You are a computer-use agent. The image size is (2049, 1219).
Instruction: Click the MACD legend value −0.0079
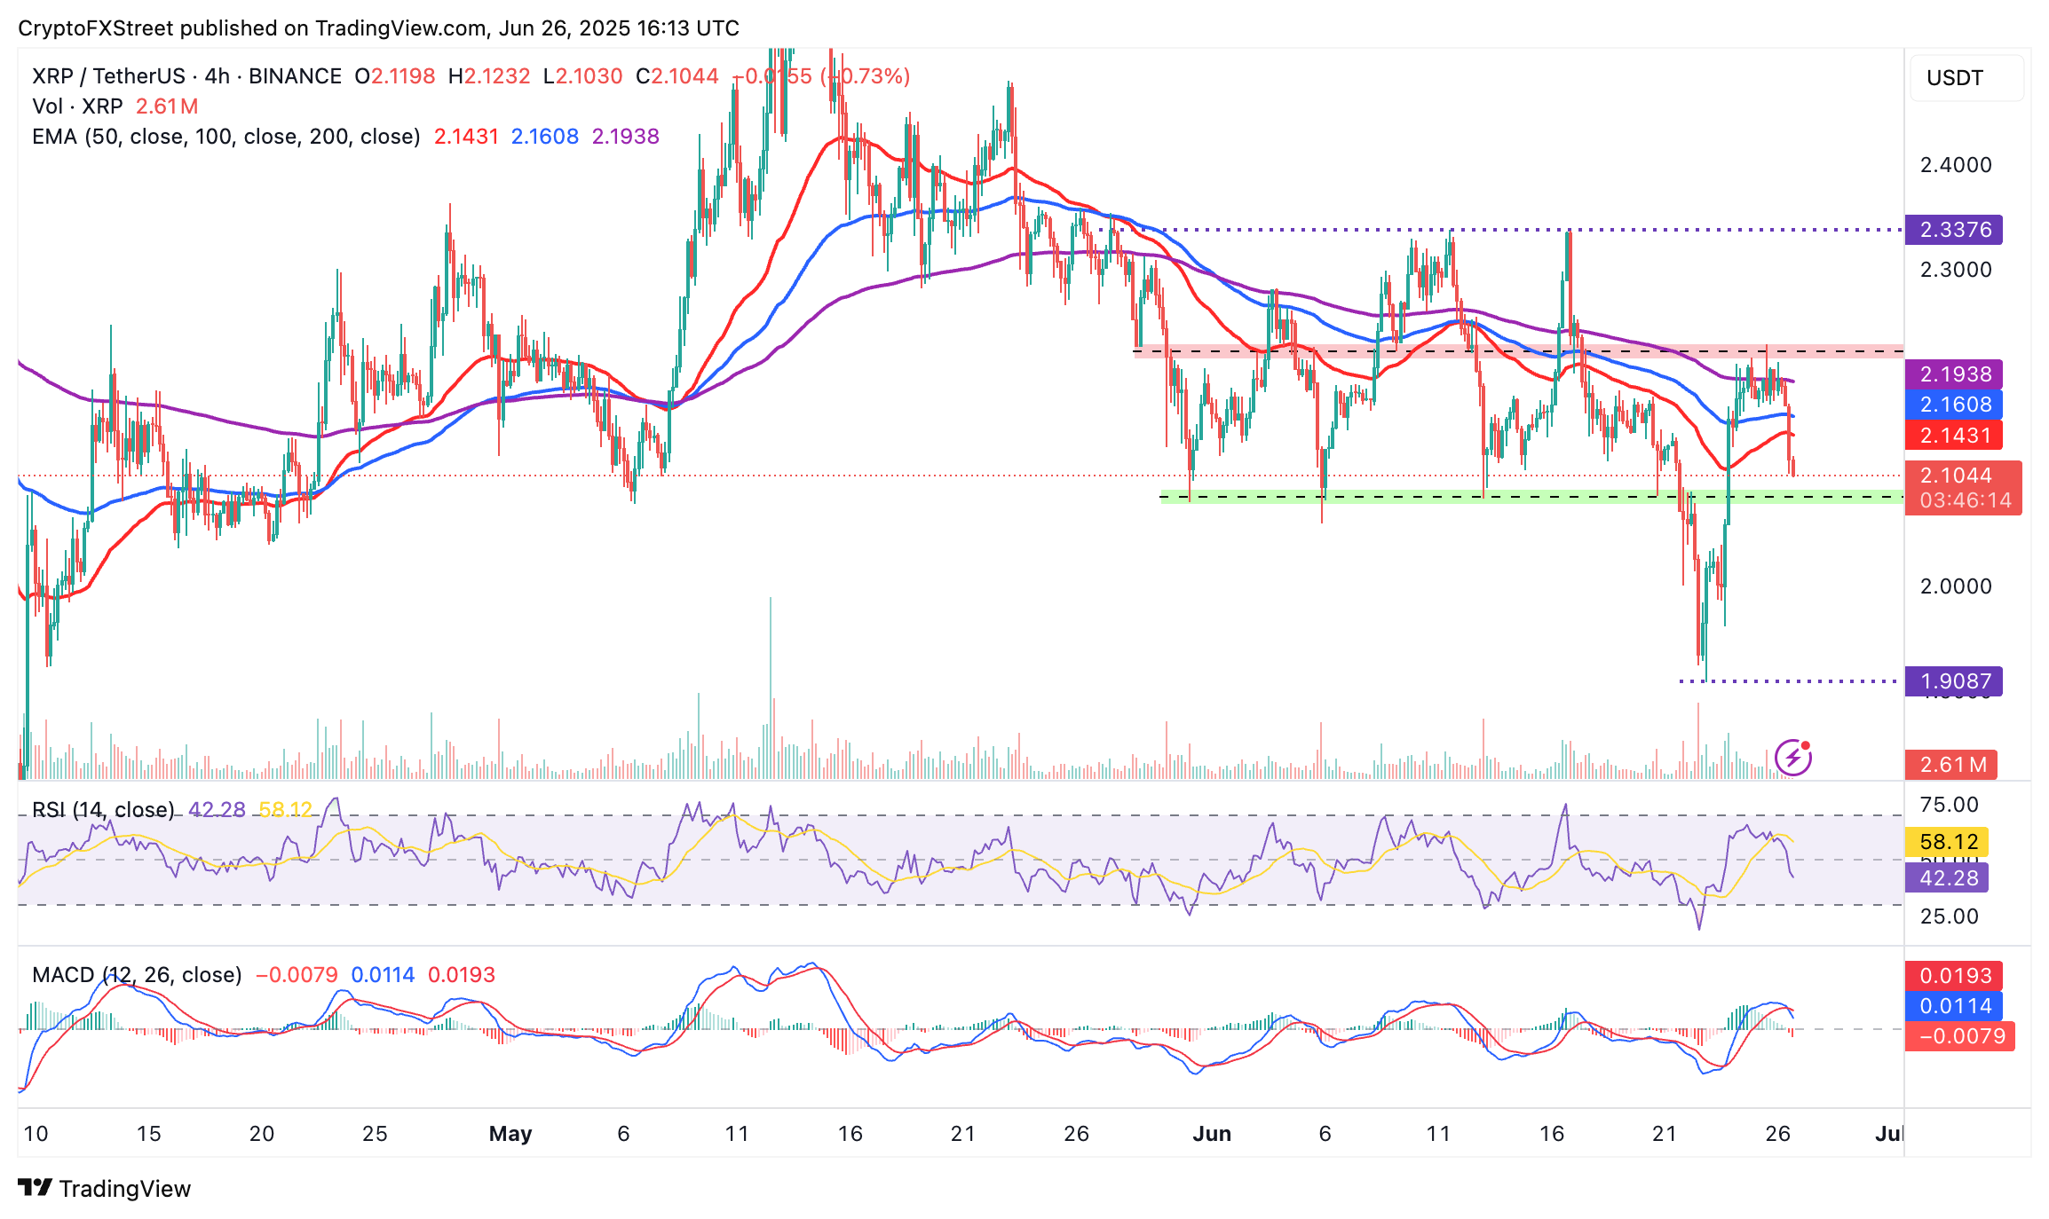pyautogui.click(x=297, y=974)
